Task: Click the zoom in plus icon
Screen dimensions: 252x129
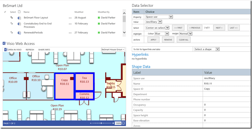Action: point(113,123)
